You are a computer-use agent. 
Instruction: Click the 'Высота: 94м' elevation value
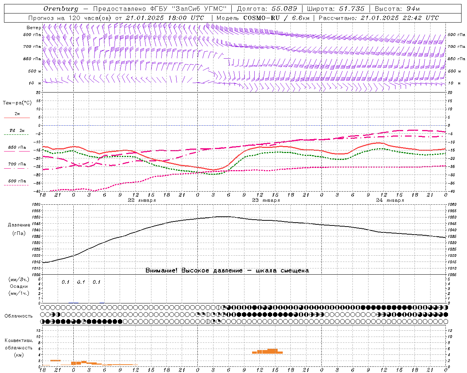point(397,9)
